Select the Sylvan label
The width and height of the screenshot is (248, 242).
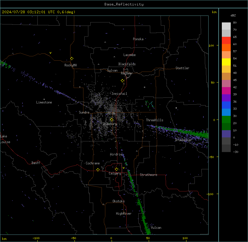click(112, 70)
